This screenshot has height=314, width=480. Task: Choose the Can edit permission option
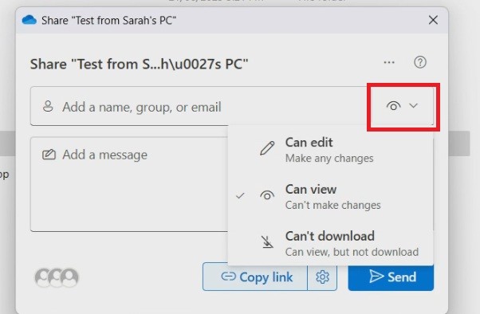point(331,150)
